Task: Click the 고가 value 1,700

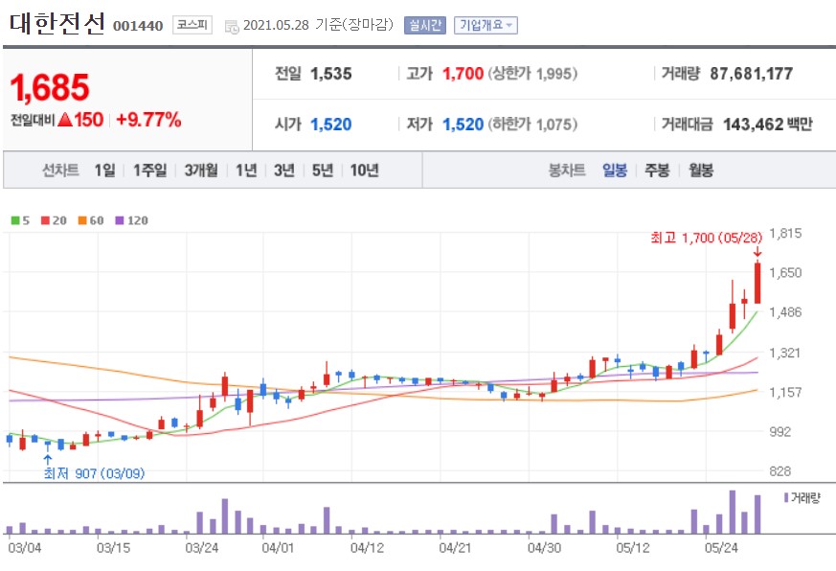Action: coord(463,74)
